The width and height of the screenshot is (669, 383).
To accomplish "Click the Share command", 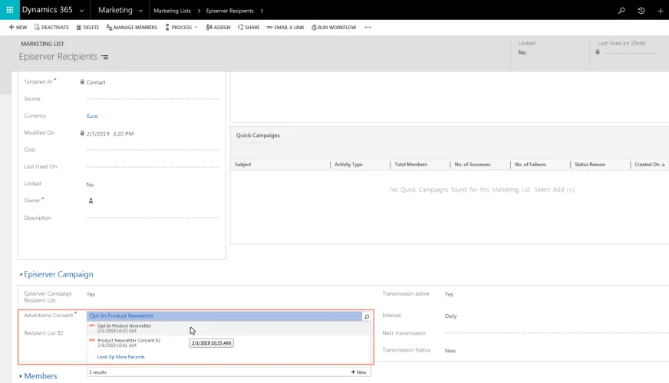I will click(249, 28).
